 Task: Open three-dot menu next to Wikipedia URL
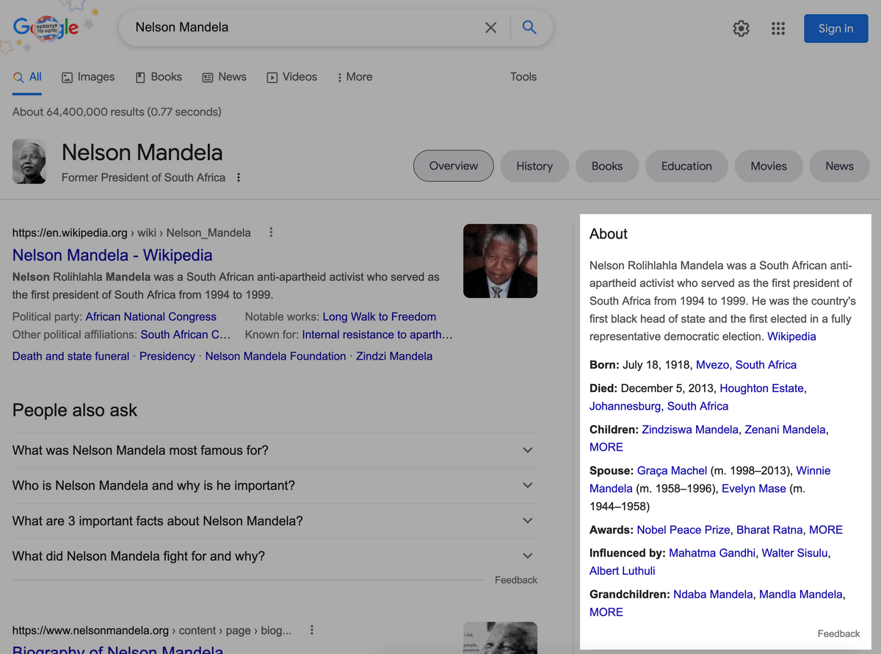pyautogui.click(x=271, y=233)
